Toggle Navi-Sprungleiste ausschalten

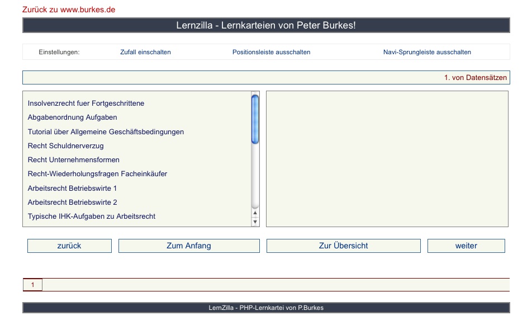click(427, 52)
